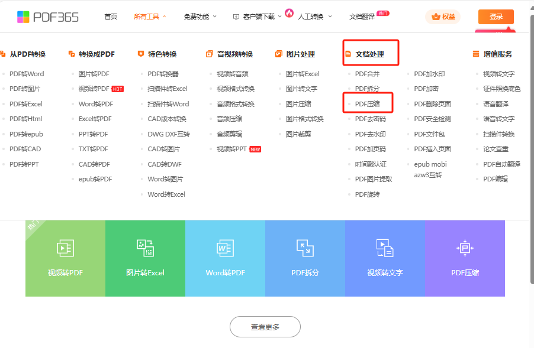The image size is (534, 348).
Task: Click the 文档处理 category icon
Action: tap(348, 54)
